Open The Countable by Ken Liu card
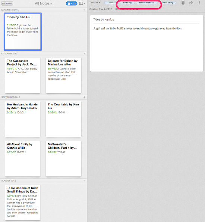 point(63,119)
